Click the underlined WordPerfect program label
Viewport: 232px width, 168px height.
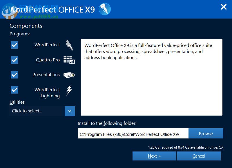47,45
